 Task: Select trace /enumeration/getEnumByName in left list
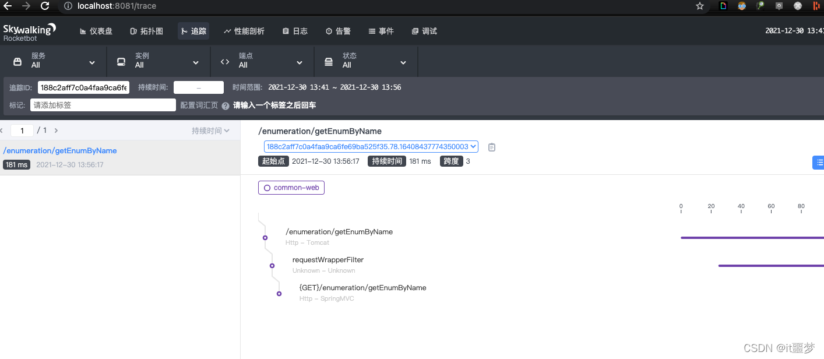click(x=120, y=157)
